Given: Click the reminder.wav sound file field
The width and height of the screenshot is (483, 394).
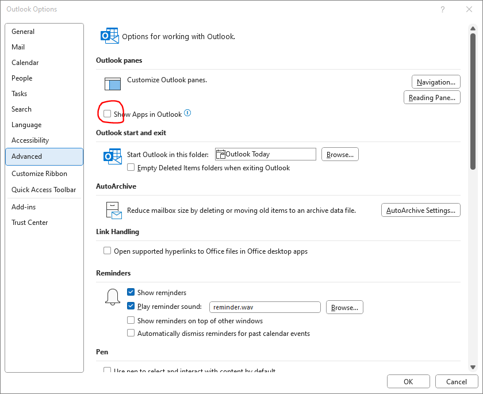Looking at the screenshot, I should [x=265, y=307].
